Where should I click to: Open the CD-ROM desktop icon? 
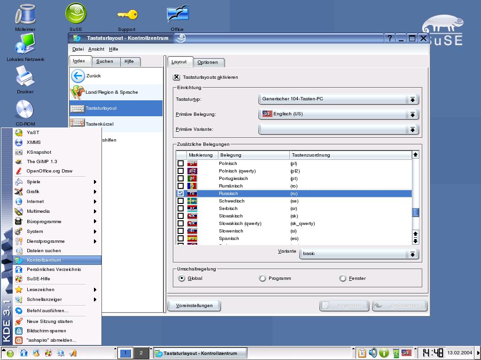coord(25,109)
